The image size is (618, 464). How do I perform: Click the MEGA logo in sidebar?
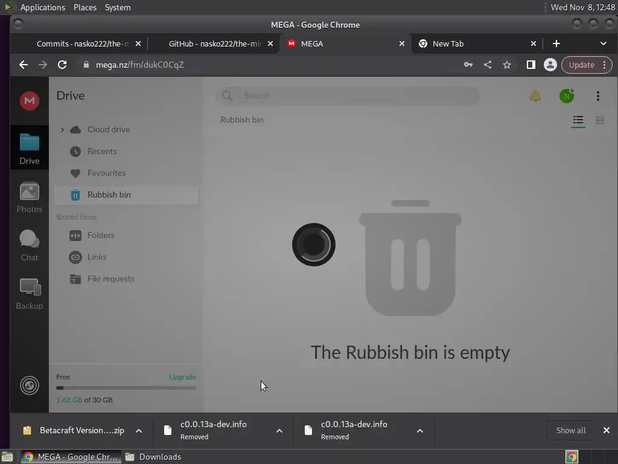tap(30, 101)
